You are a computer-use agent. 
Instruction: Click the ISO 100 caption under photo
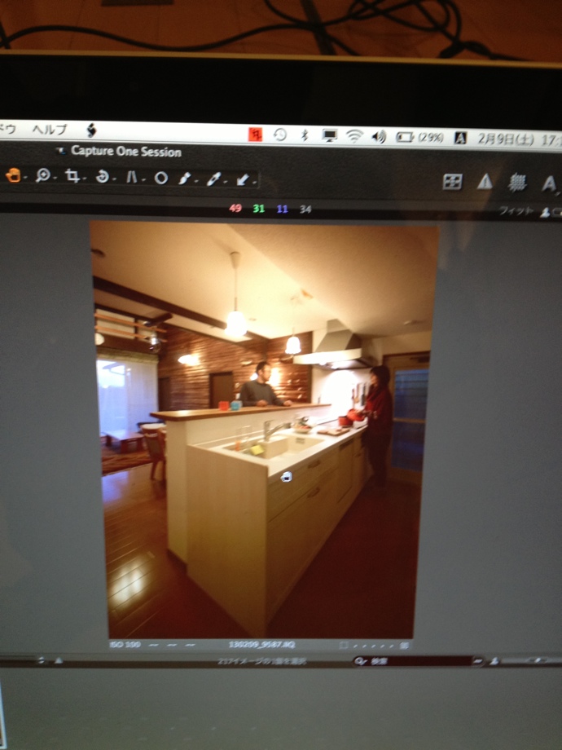[x=125, y=644]
